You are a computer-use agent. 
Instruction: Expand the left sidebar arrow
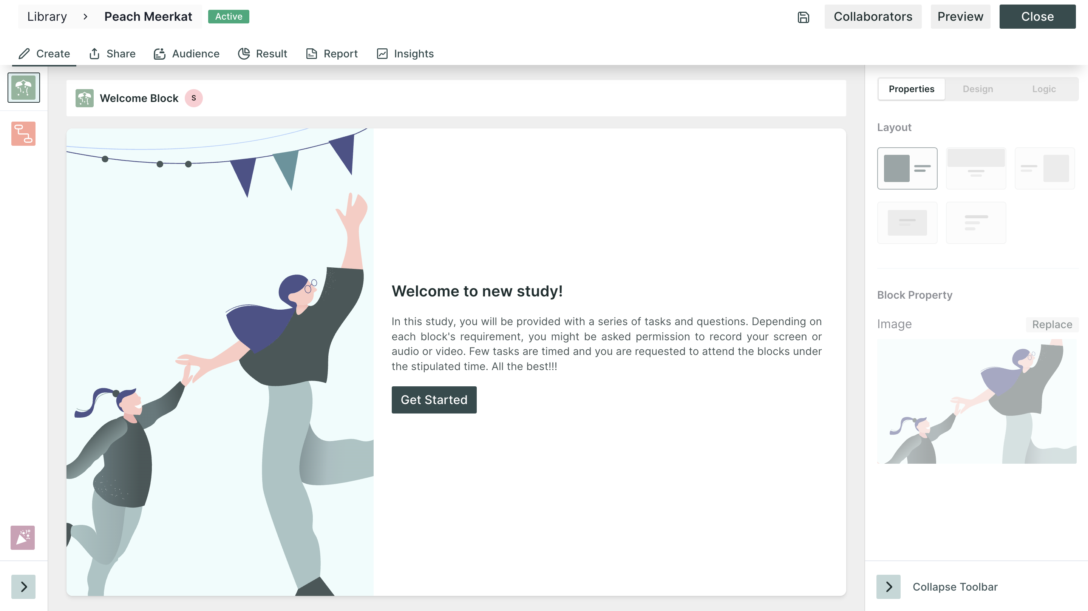pyautogui.click(x=24, y=586)
